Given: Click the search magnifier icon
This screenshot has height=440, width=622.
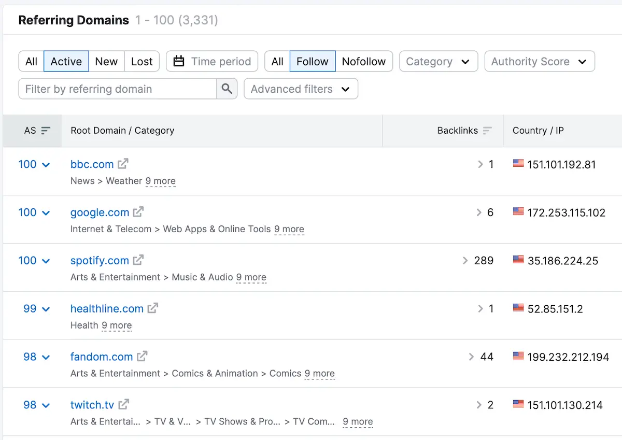Looking at the screenshot, I should click(x=227, y=89).
